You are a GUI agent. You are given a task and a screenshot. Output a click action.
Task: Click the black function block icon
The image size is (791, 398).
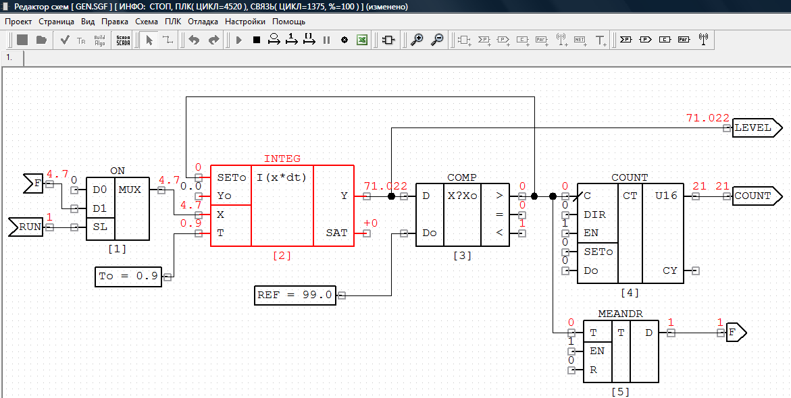[x=388, y=40]
